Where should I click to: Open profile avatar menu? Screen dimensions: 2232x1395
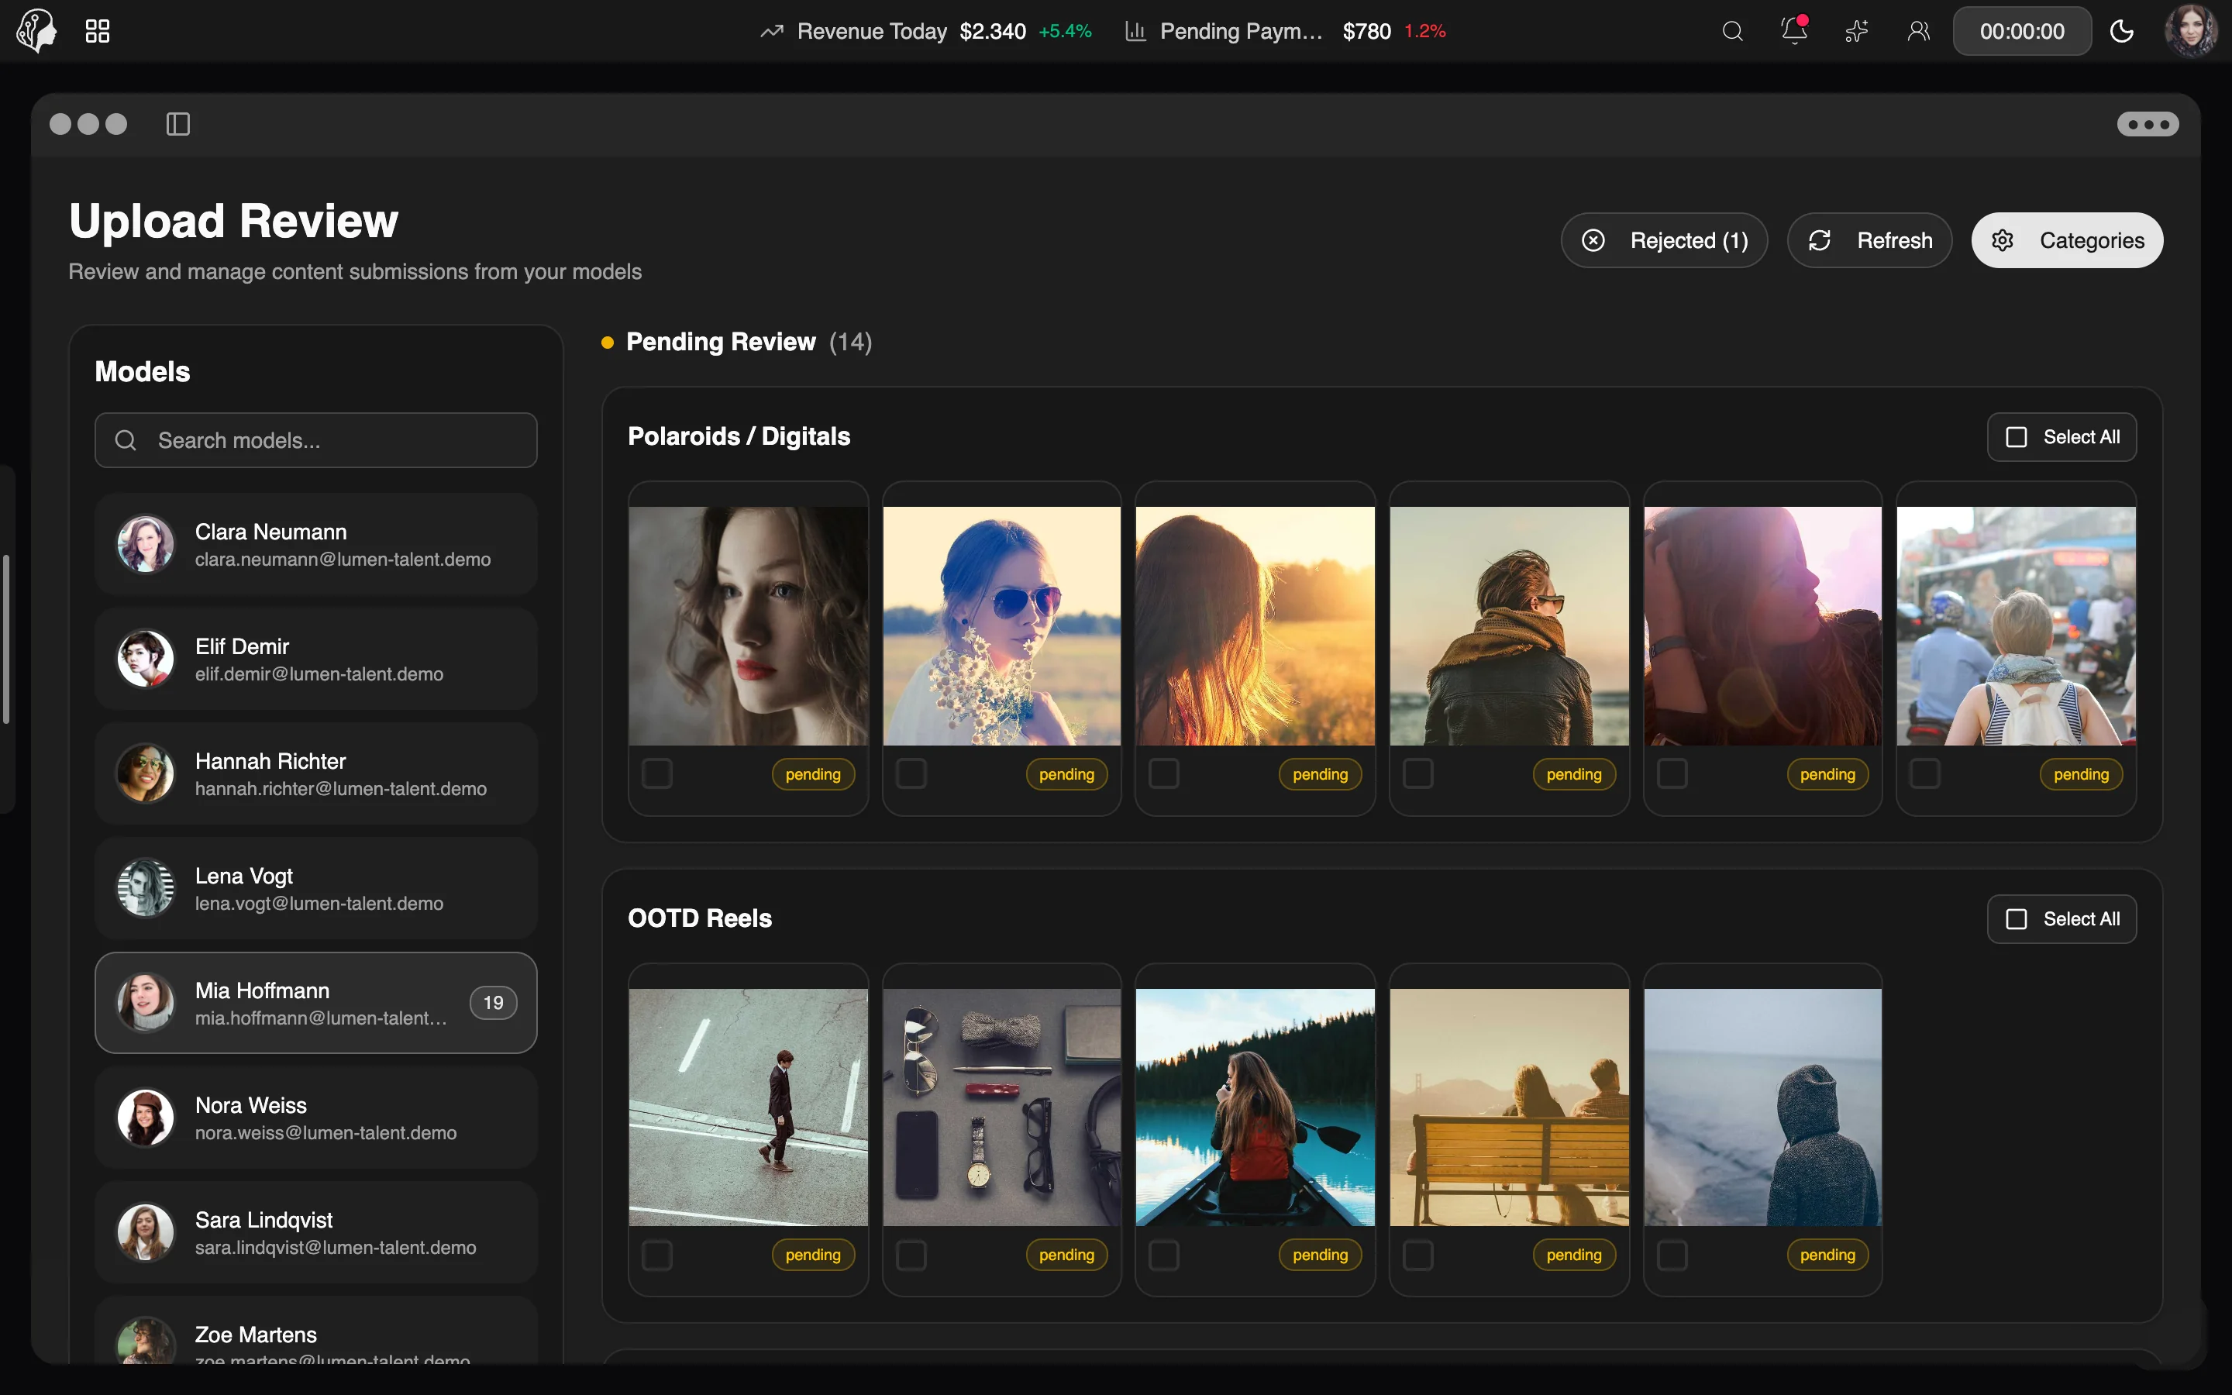click(2190, 31)
